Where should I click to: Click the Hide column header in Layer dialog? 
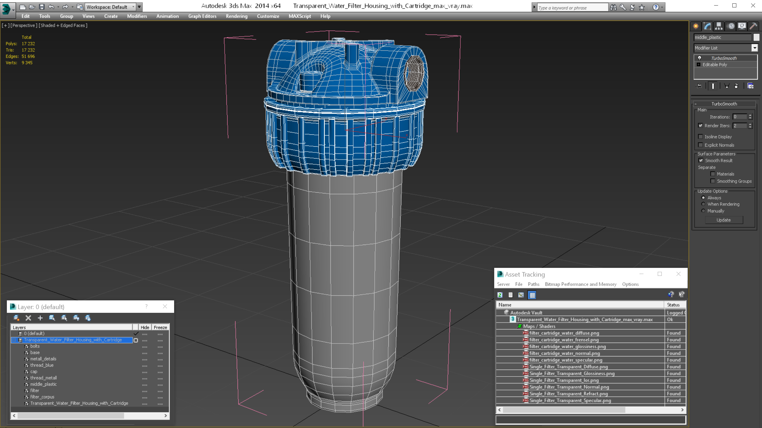click(x=145, y=327)
